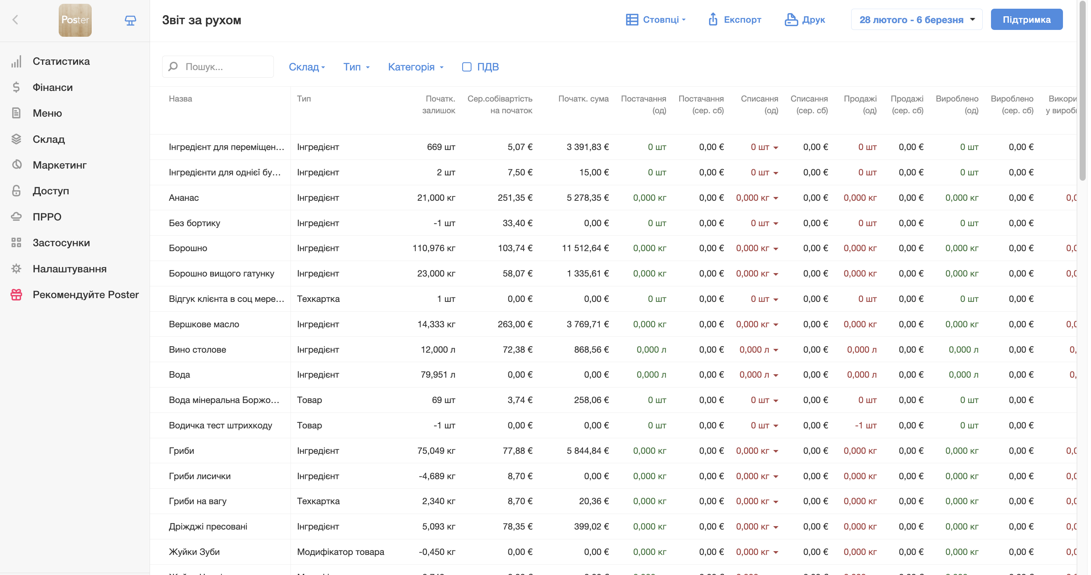Open Налаштування gear section
Image resolution: width=1091 pixels, height=575 pixels.
[x=69, y=269]
